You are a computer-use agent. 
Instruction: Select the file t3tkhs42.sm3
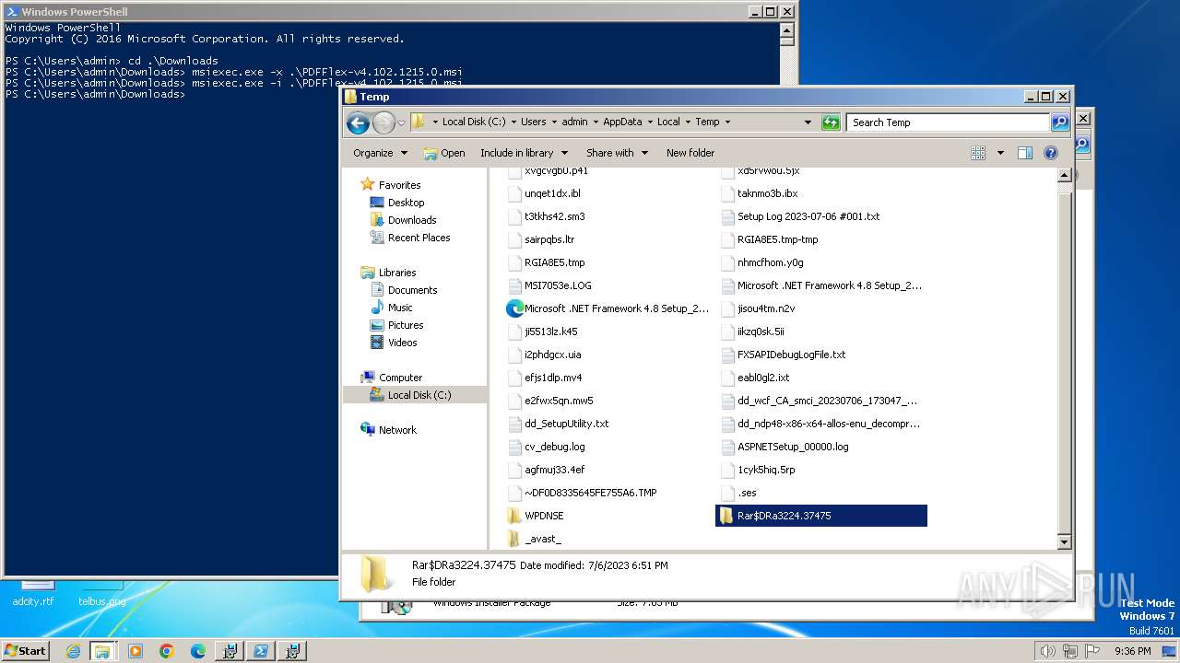554,216
